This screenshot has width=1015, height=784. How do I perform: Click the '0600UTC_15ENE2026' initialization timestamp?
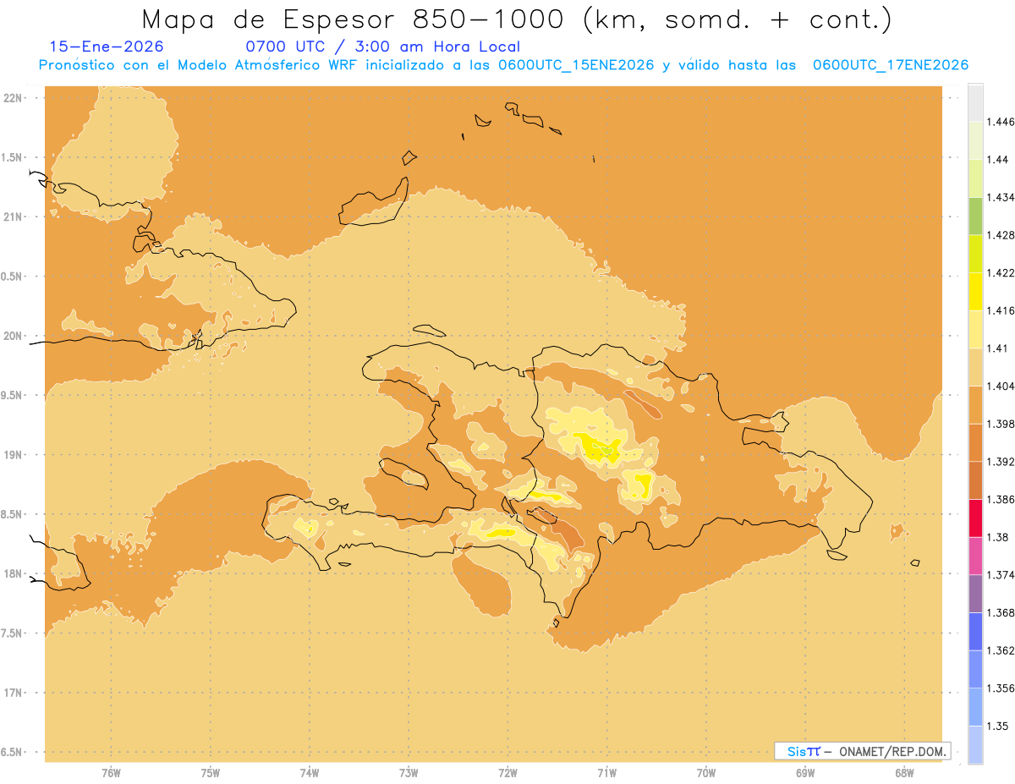tap(577, 65)
